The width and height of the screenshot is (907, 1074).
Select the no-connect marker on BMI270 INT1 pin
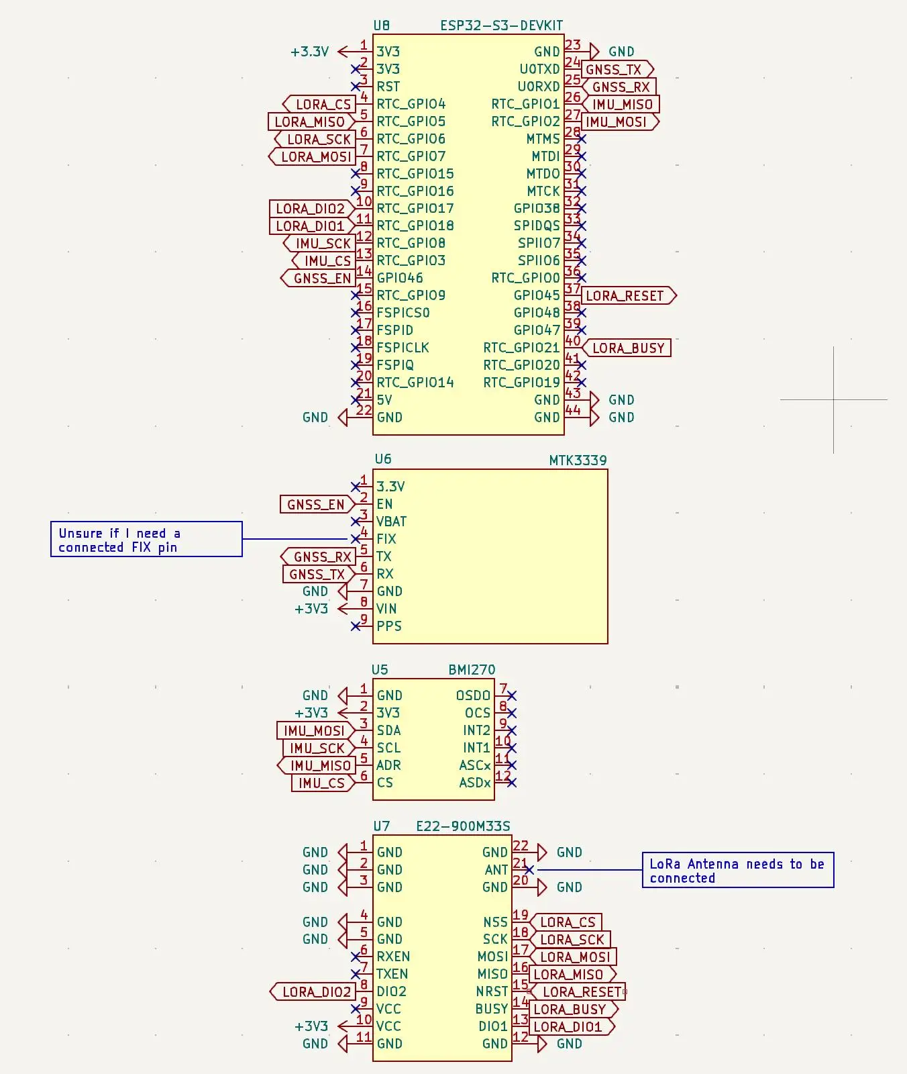pos(512,748)
